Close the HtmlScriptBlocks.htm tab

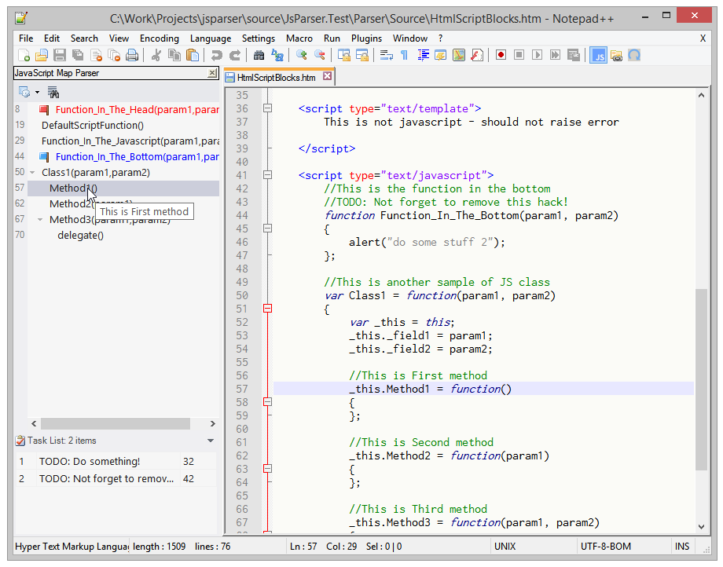(x=328, y=77)
